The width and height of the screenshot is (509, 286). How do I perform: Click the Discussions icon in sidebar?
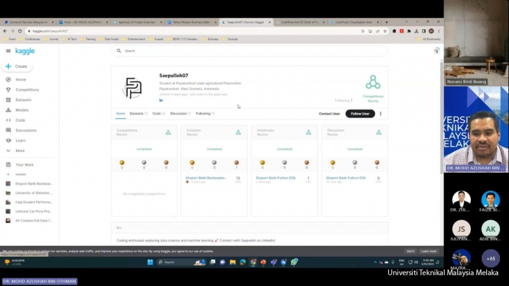point(8,130)
